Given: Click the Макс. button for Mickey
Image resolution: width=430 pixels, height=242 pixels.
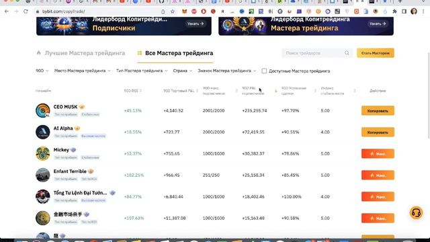Looking at the screenshot, I should [x=378, y=154].
